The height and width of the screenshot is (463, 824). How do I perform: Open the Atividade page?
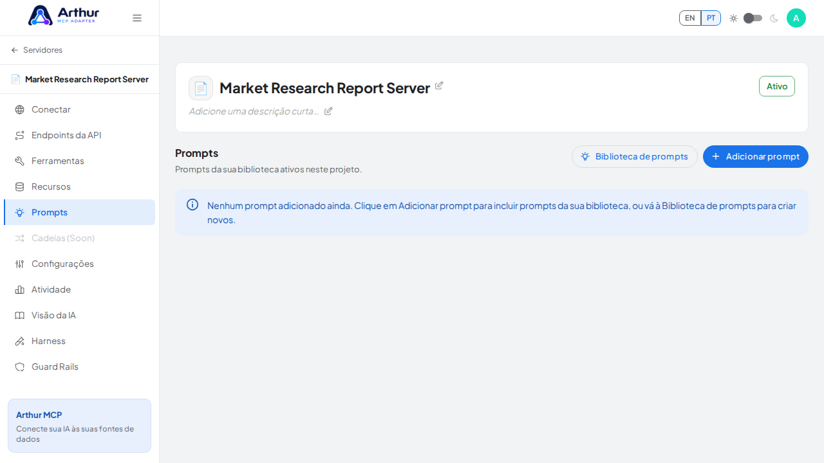click(x=79, y=289)
